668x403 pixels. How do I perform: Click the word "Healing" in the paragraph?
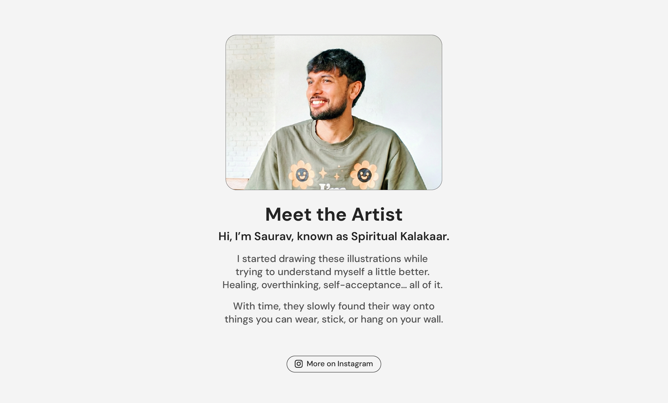[240, 285]
